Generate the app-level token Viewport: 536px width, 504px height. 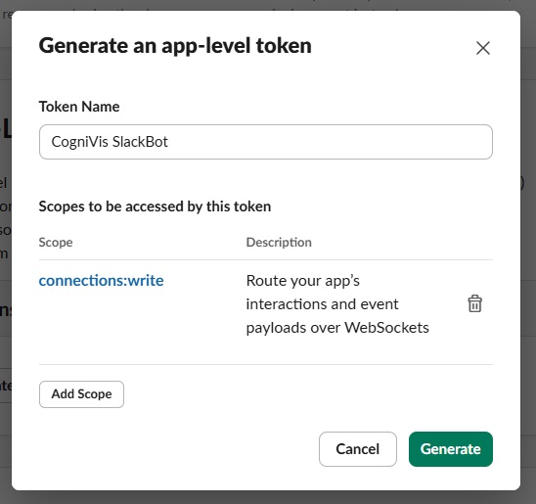pos(451,449)
